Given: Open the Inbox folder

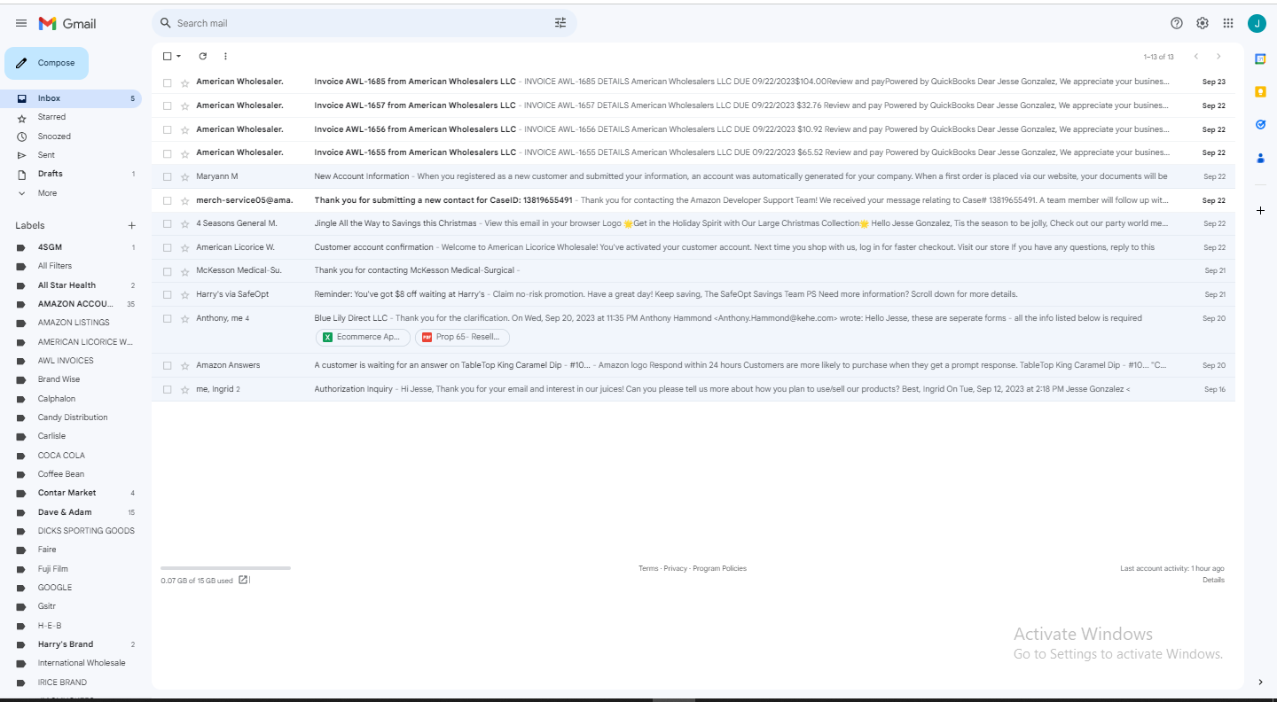Looking at the screenshot, I should point(71,98).
